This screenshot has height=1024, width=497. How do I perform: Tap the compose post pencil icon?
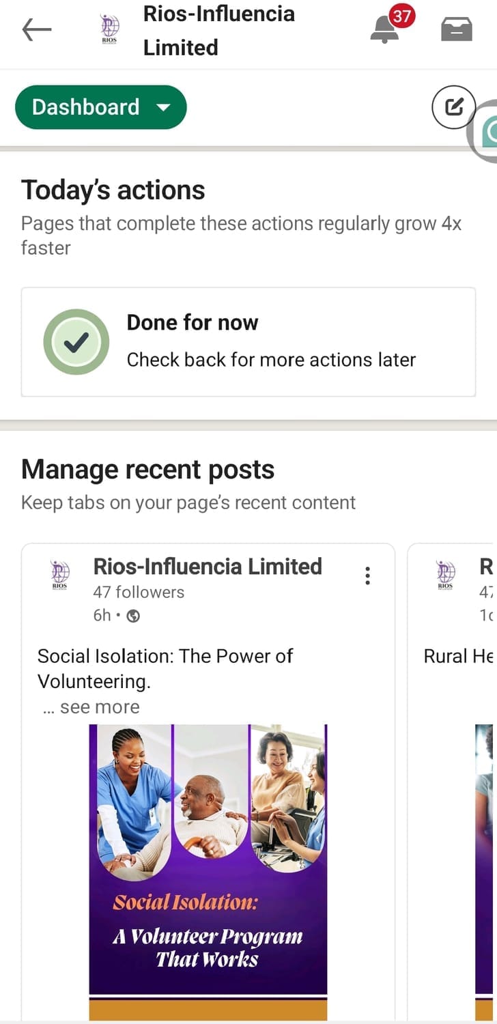coord(454,106)
